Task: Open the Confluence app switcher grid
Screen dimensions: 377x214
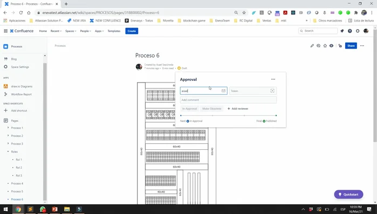Action: [x=5, y=31]
